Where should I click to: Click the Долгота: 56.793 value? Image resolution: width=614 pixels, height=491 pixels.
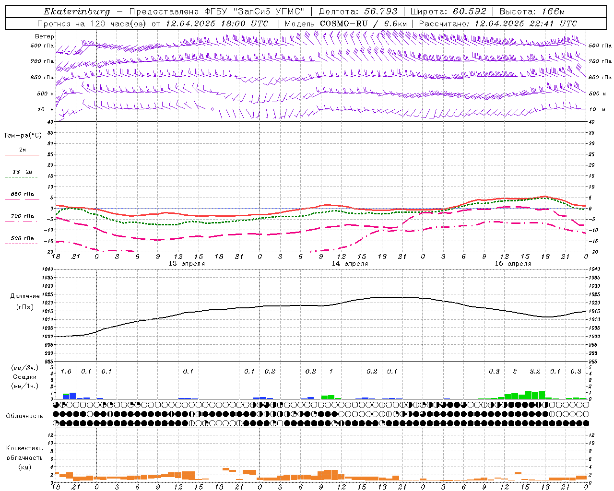358,12
